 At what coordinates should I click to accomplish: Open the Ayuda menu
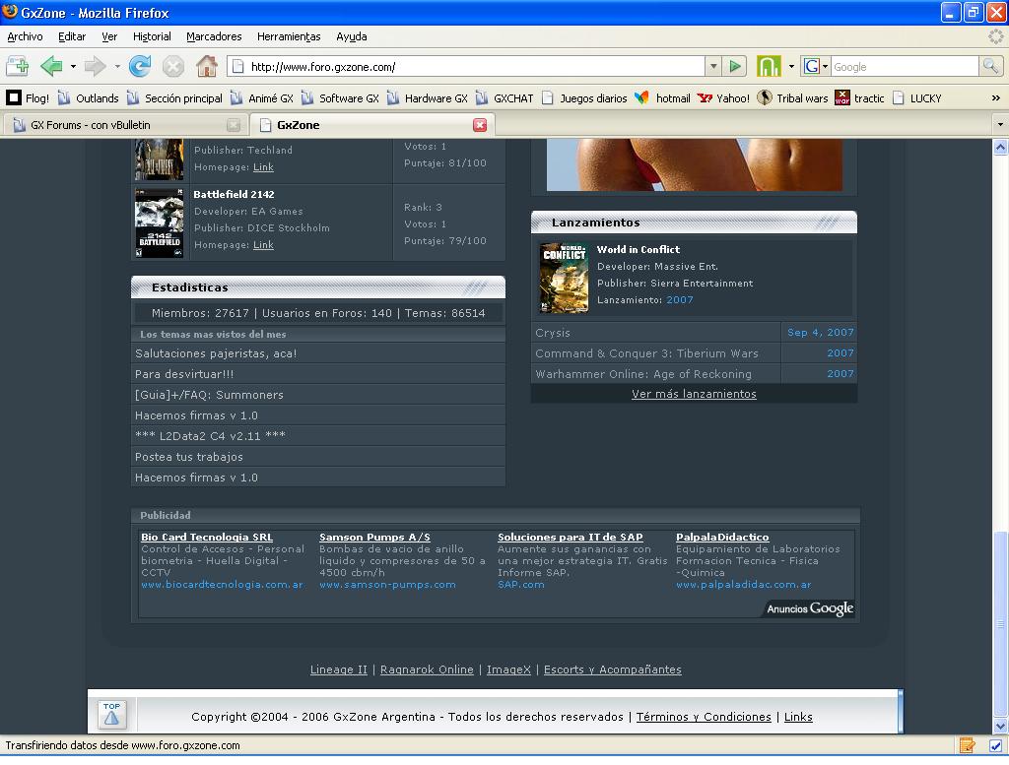tap(352, 36)
